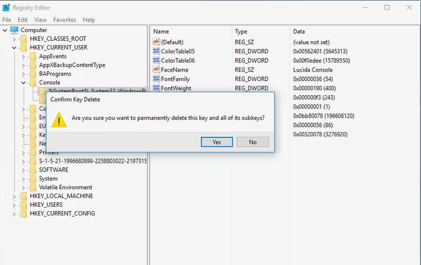Click the warning icon in the dialog
The image size is (421, 265).
(59, 120)
